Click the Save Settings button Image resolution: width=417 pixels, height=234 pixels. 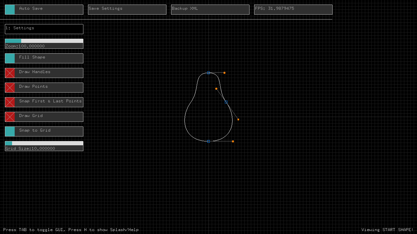[127, 9]
